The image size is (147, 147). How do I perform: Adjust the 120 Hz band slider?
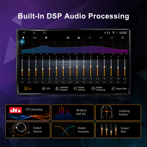pyautogui.click(x=97, y=67)
